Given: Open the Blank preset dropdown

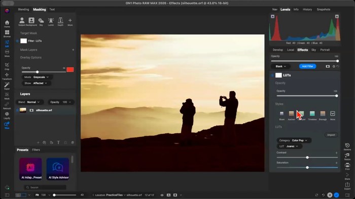Looking at the screenshot, I should coord(281,66).
